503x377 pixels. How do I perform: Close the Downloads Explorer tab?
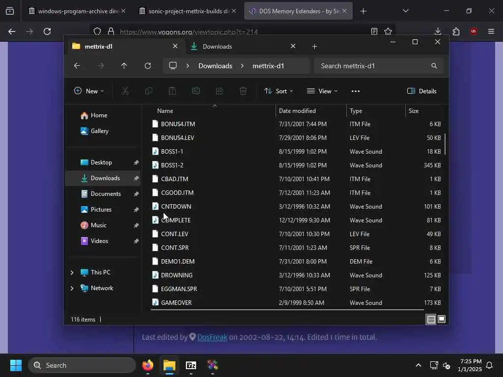coord(293,46)
